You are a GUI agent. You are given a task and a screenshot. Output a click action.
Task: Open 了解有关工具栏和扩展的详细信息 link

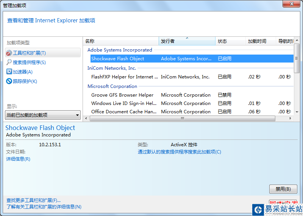(x=44, y=207)
